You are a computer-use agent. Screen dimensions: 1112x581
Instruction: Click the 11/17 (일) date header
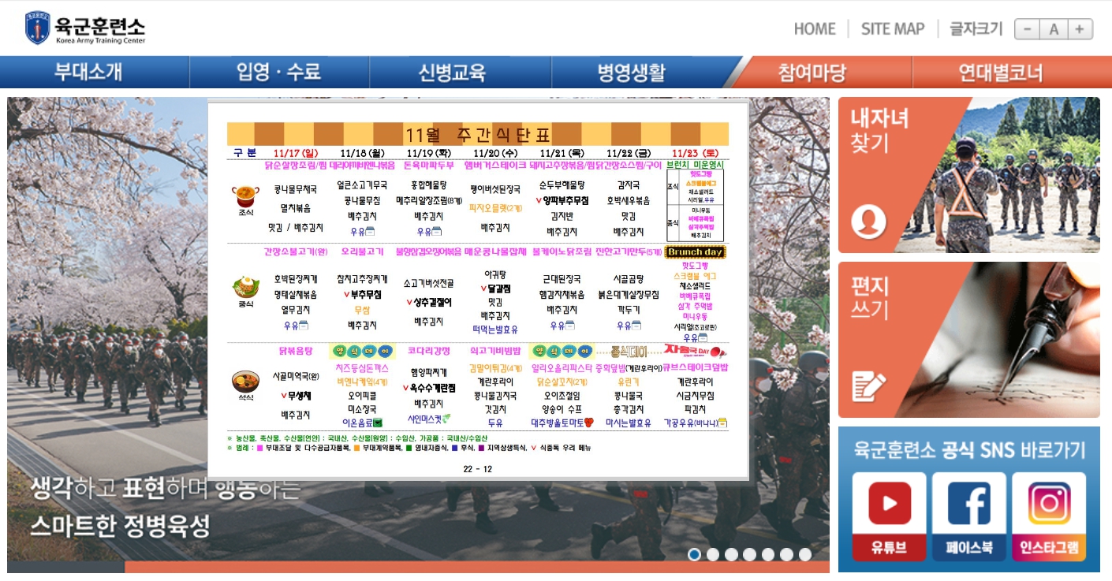pyautogui.click(x=296, y=153)
